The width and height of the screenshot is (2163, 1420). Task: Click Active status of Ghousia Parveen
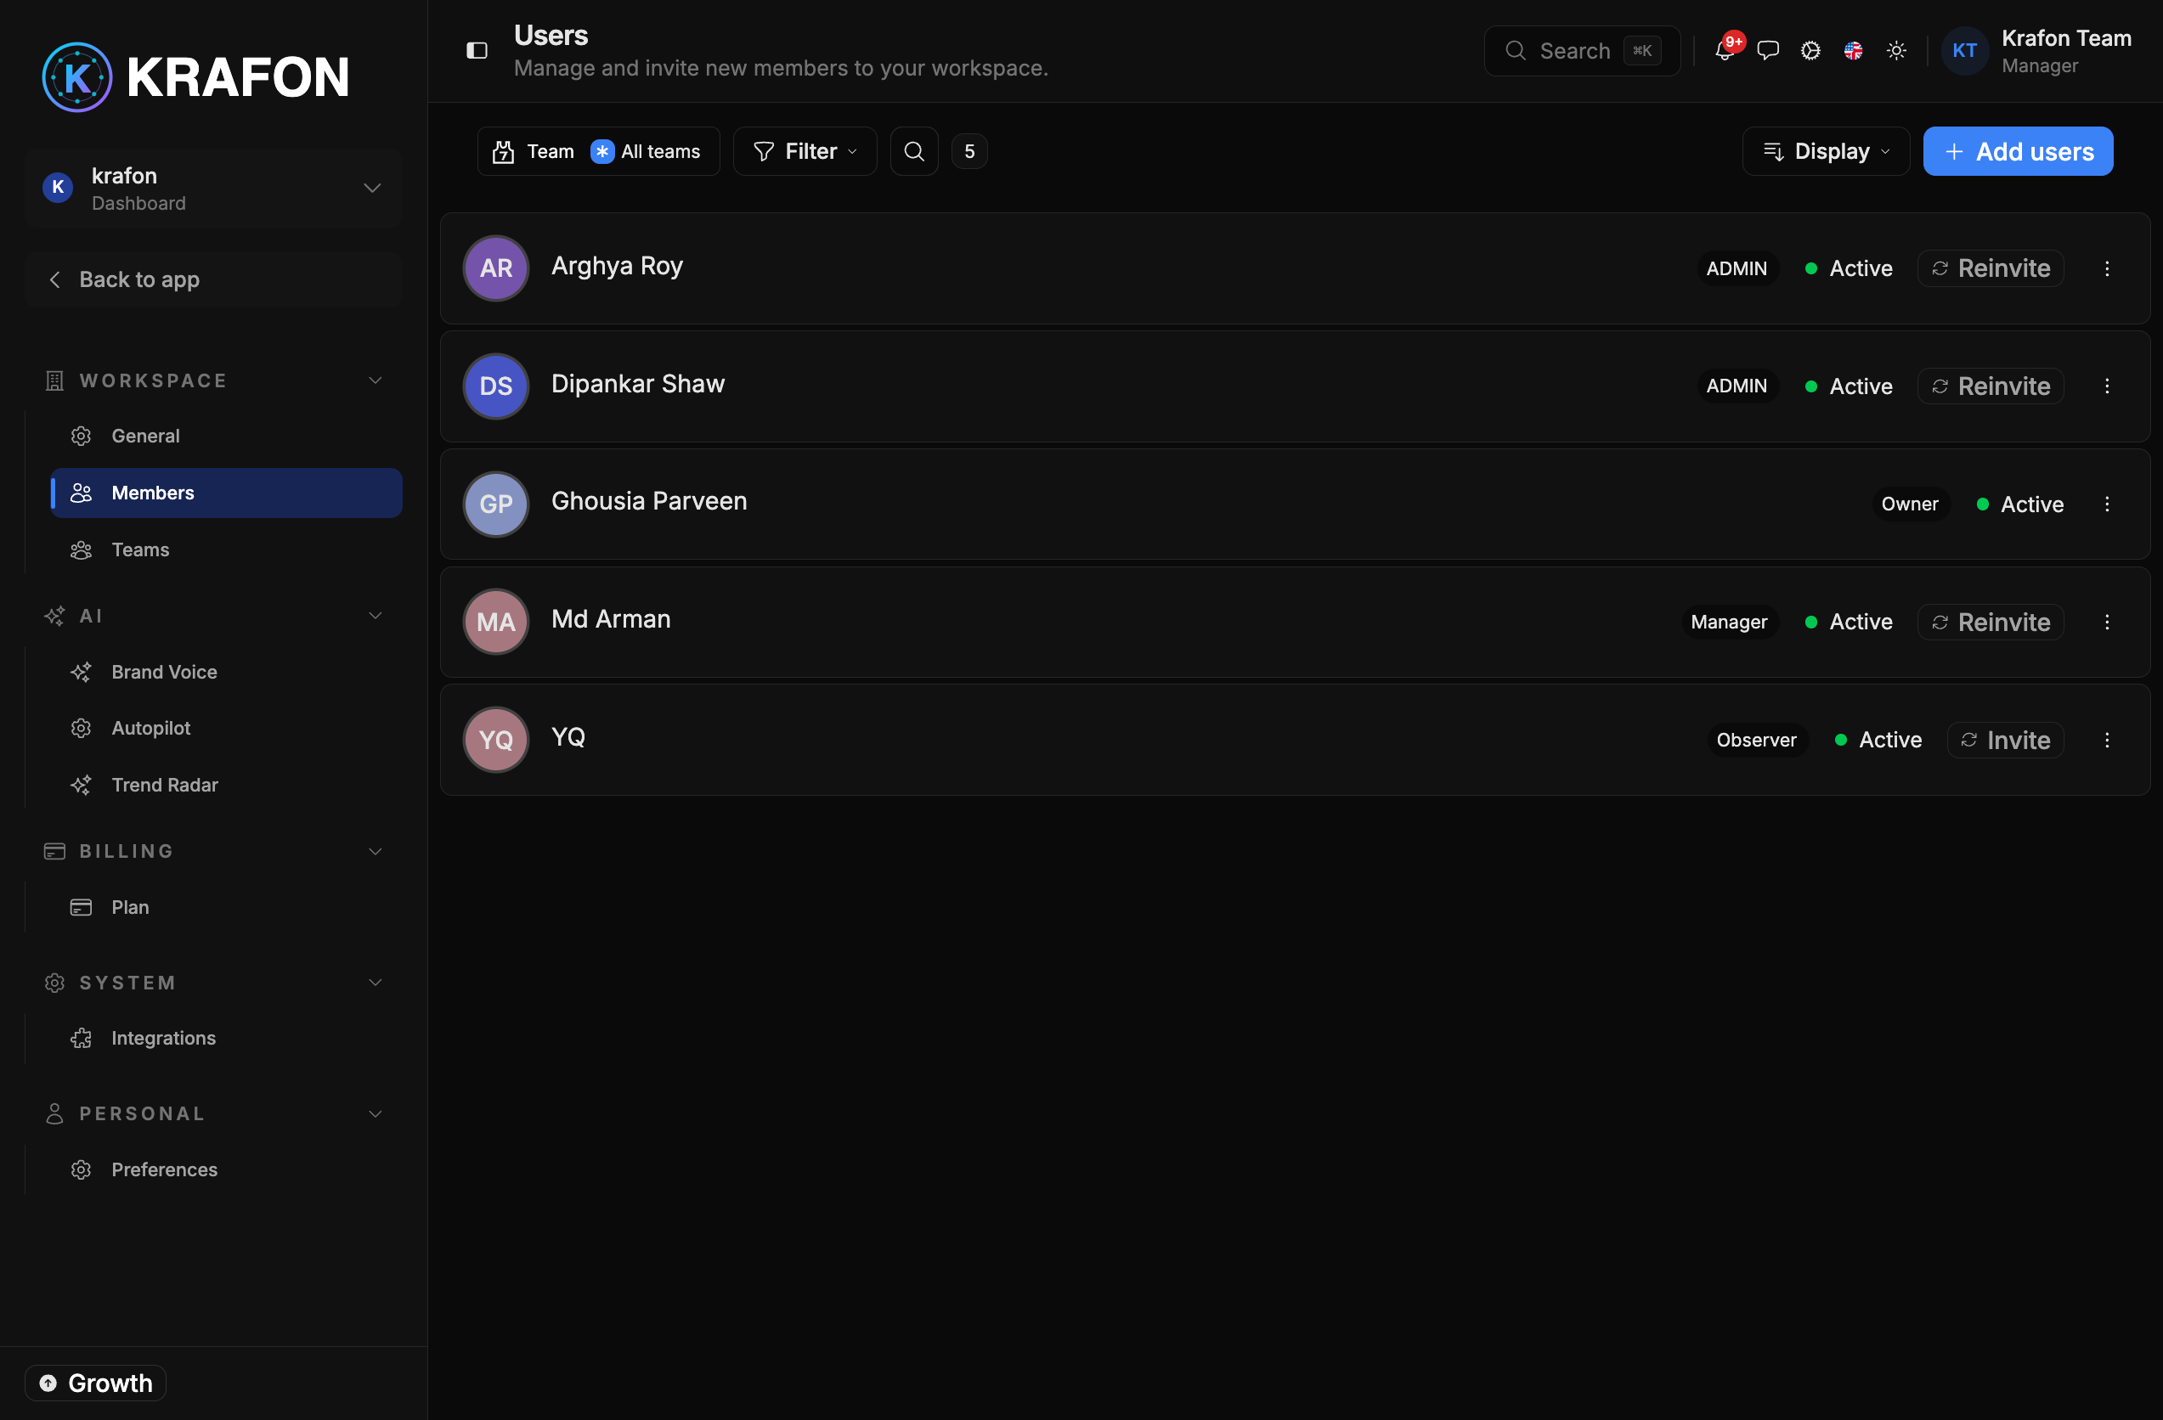2019,504
